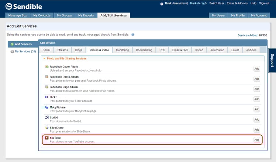The height and width of the screenshot is (162, 276).
Task: Switch to the Automation tab
Action: 217,50
